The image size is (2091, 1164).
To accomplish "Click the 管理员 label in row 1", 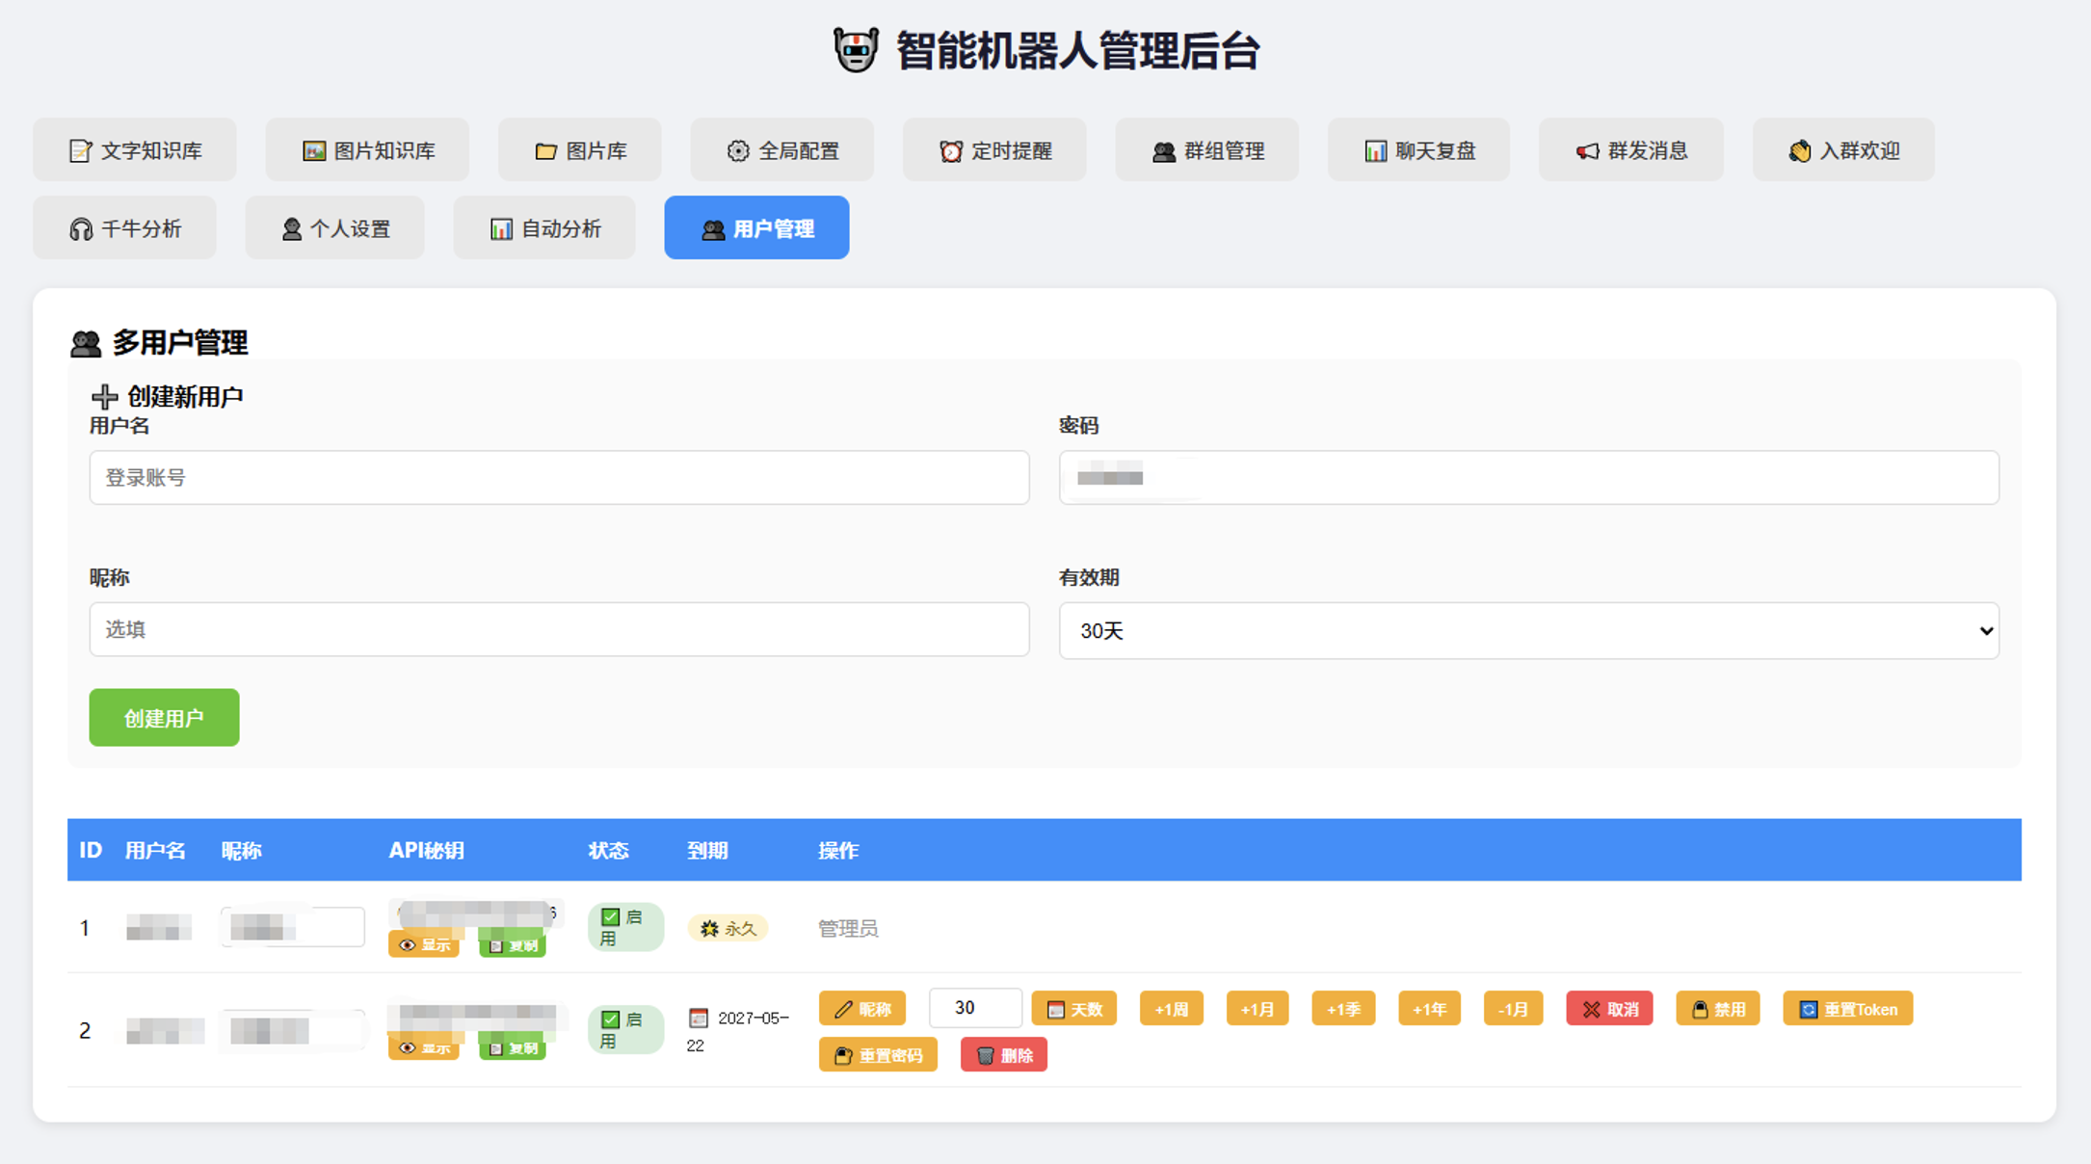I will coord(848,929).
